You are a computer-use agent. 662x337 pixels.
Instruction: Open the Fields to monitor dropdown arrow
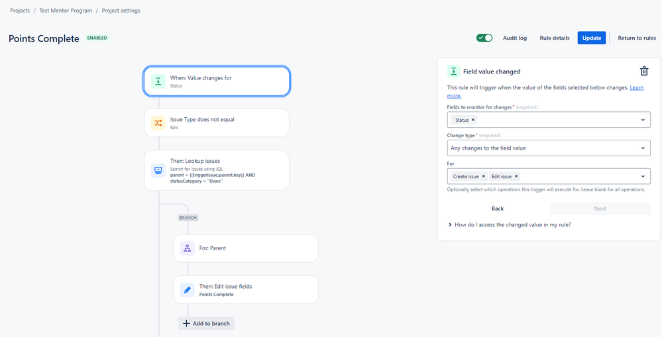tap(643, 120)
